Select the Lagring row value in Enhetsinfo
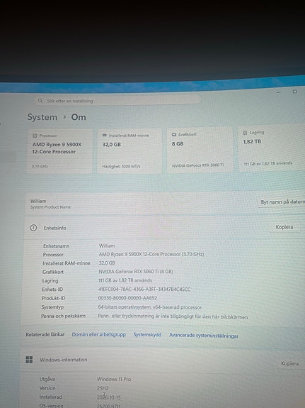Screen dimensions: 305x408 (125, 280)
